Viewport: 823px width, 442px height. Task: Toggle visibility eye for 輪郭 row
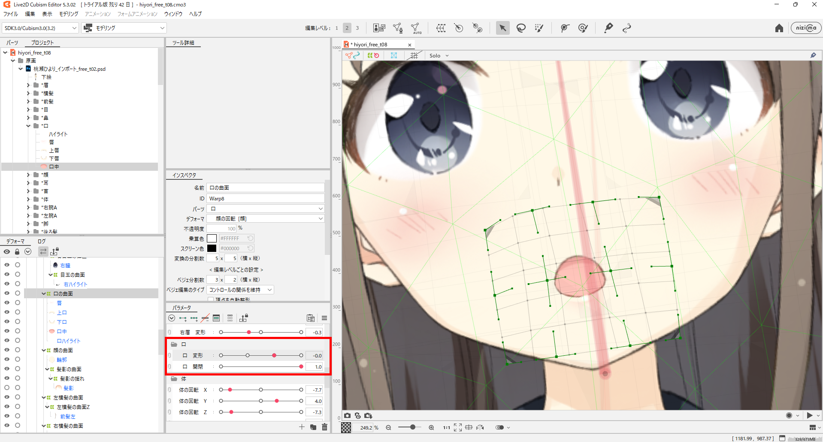(x=7, y=359)
